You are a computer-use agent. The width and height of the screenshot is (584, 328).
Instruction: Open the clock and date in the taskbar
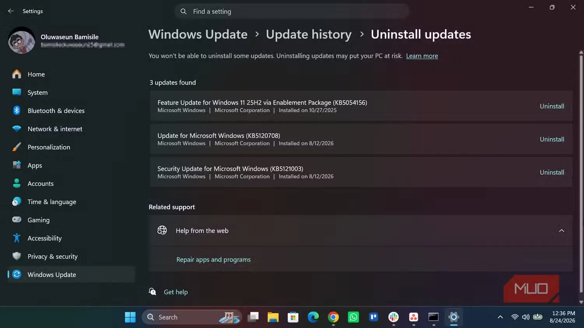point(563,317)
